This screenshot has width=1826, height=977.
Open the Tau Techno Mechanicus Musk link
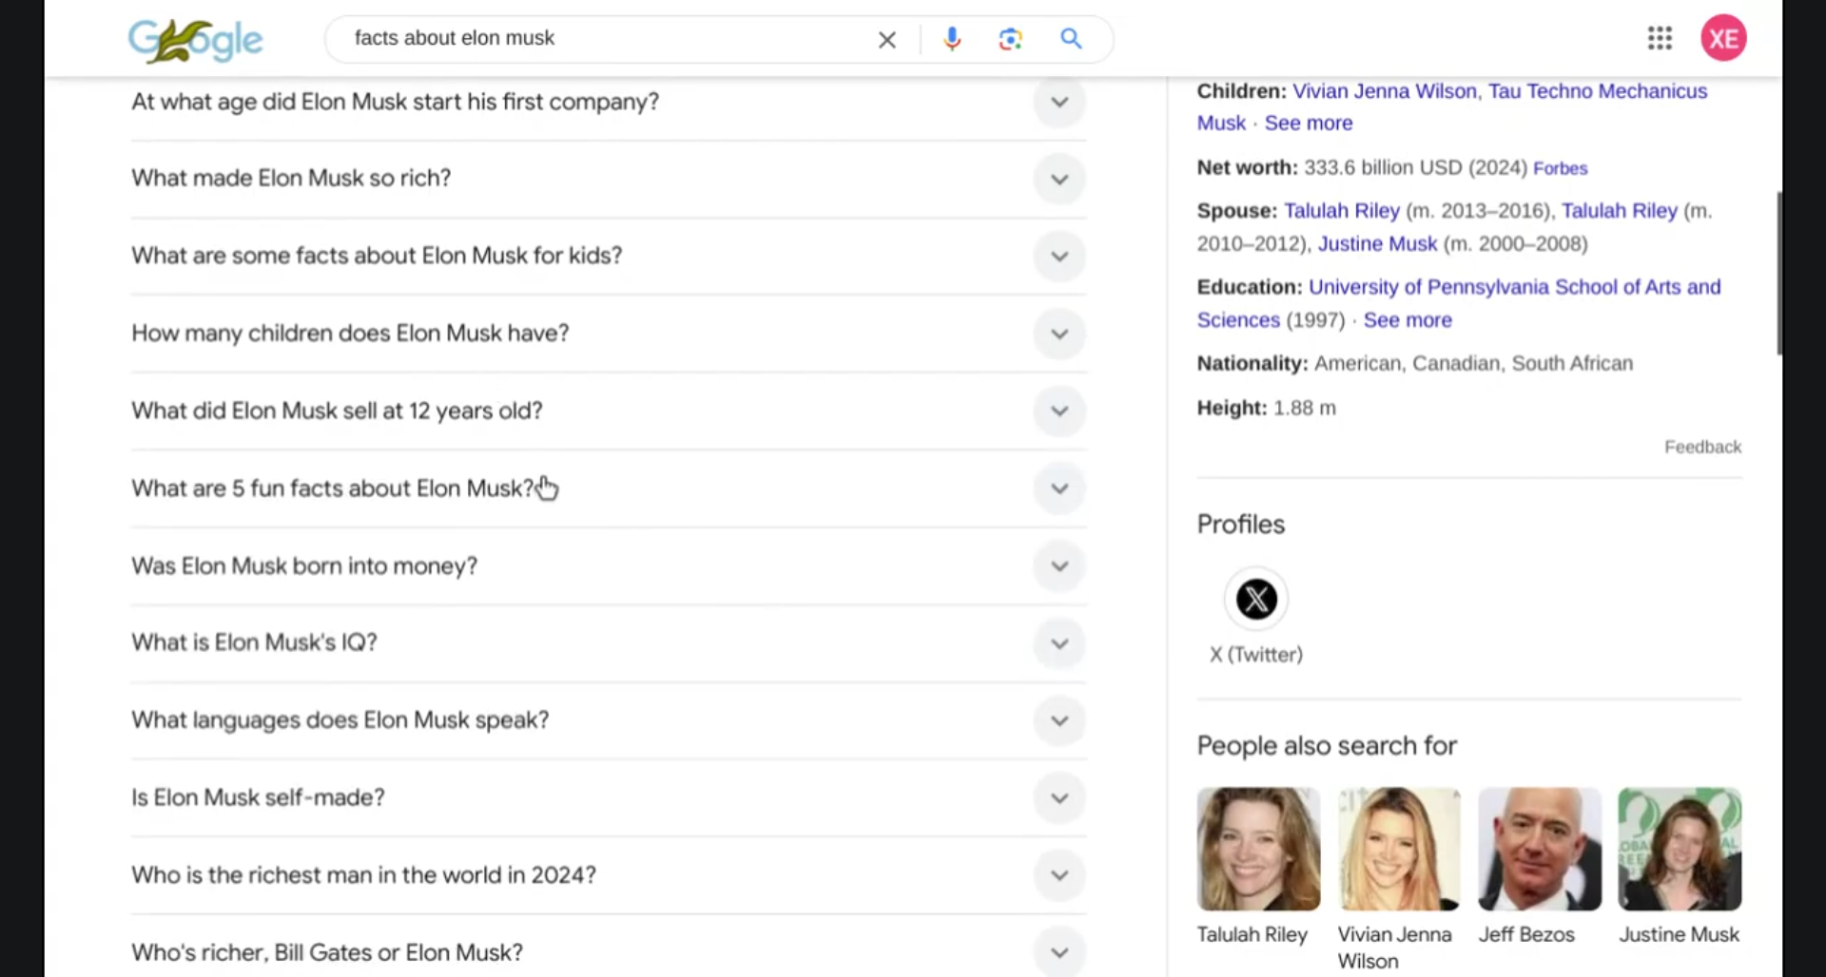point(1598,91)
